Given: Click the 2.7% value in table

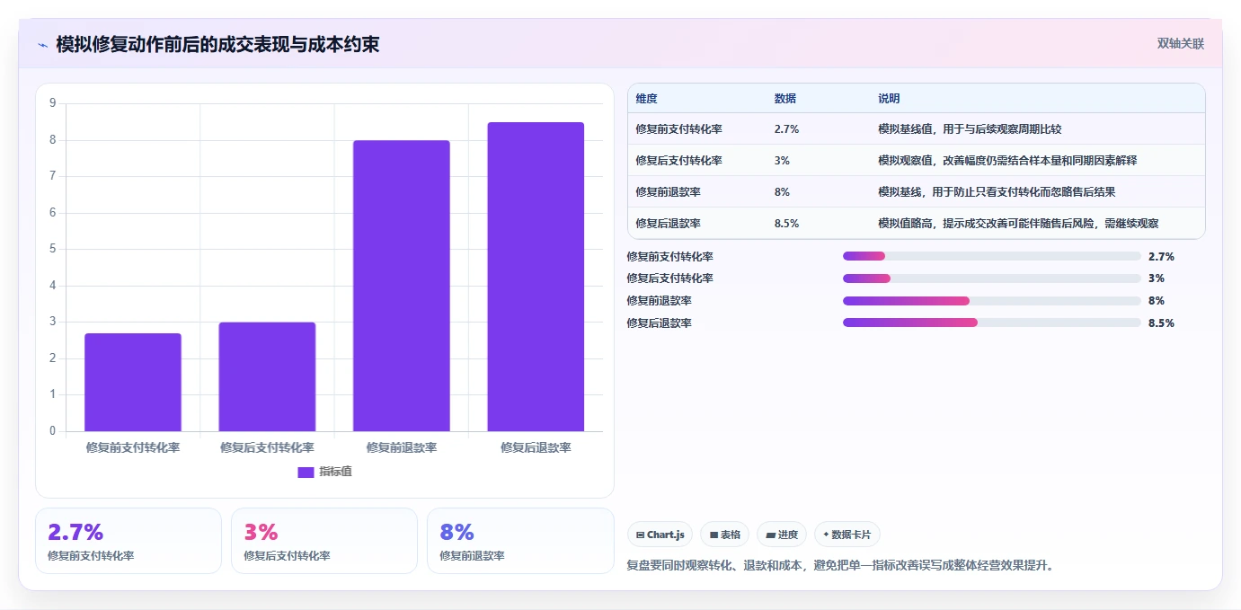Looking at the screenshot, I should (786, 129).
